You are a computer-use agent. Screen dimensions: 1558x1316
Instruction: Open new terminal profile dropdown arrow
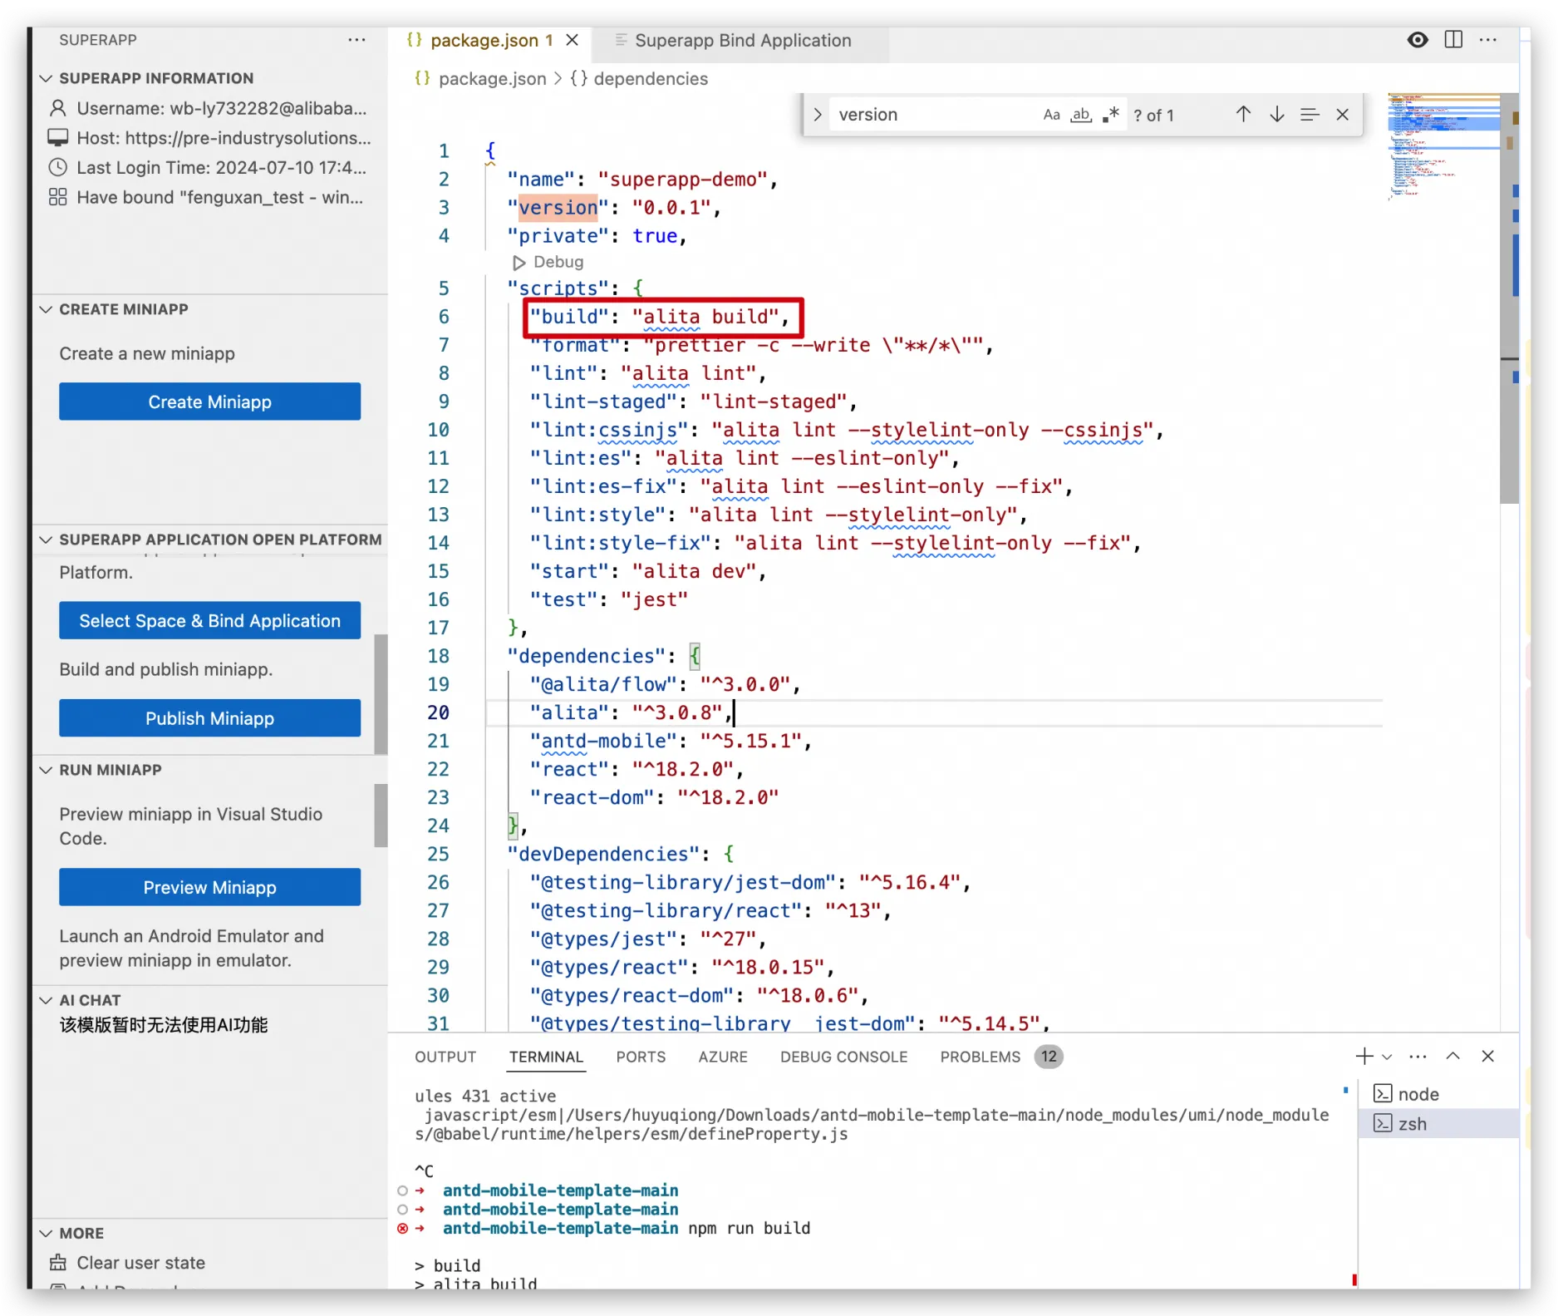(1387, 1057)
